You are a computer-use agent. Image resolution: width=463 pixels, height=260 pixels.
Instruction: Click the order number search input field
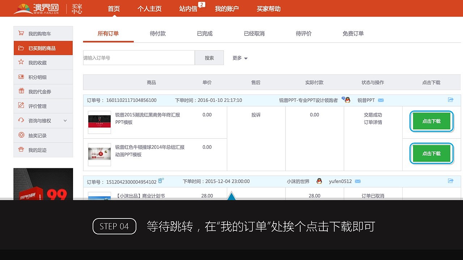pos(139,57)
